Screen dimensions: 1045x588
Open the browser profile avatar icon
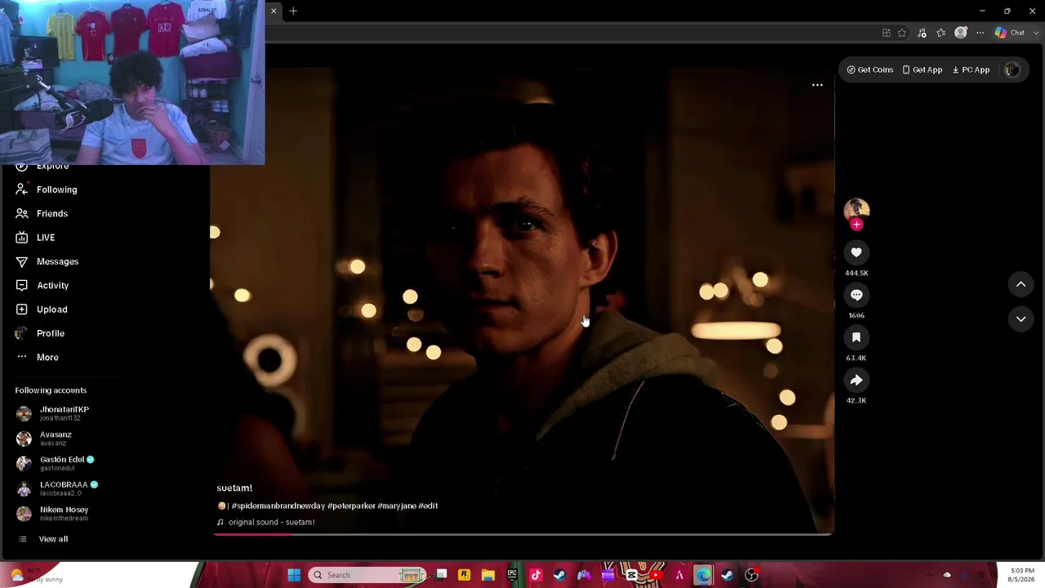click(x=961, y=33)
